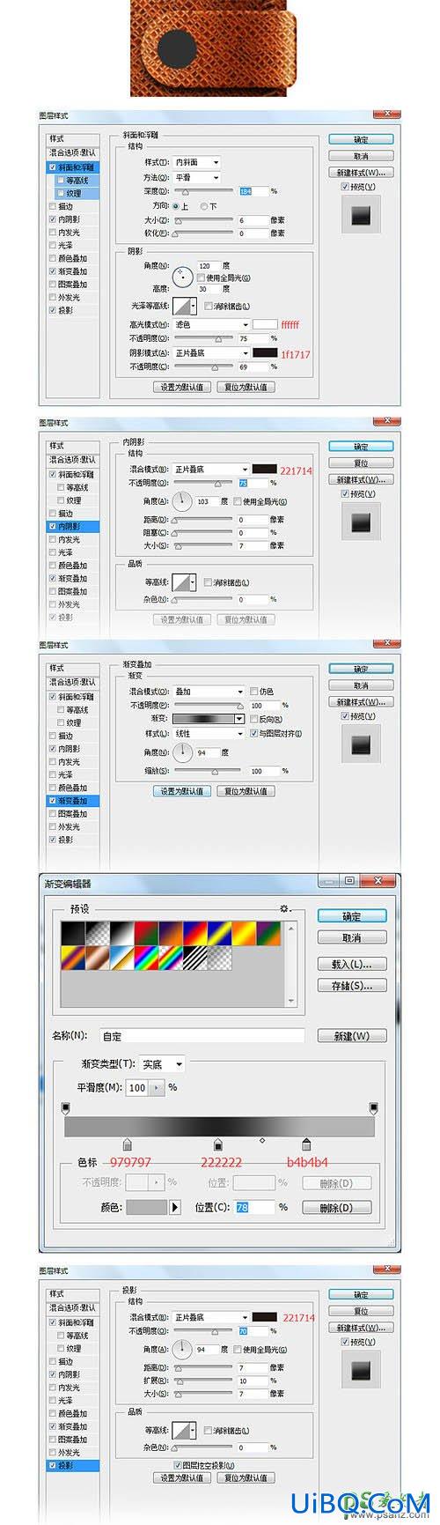Click 存储(S)... button in Gradient Editor
The image size is (440, 1525).
(x=352, y=986)
